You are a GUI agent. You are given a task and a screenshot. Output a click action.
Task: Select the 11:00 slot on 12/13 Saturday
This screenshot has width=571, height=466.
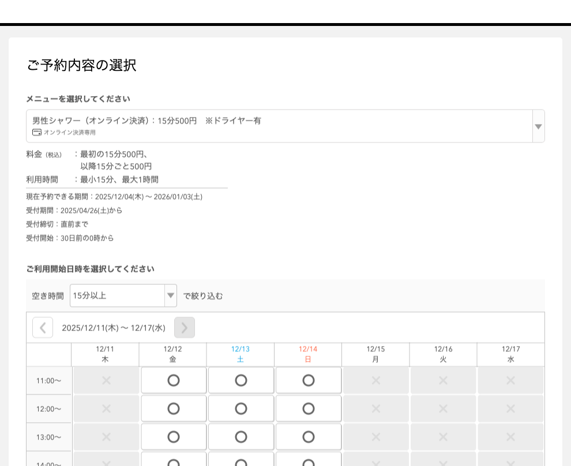pos(241,380)
